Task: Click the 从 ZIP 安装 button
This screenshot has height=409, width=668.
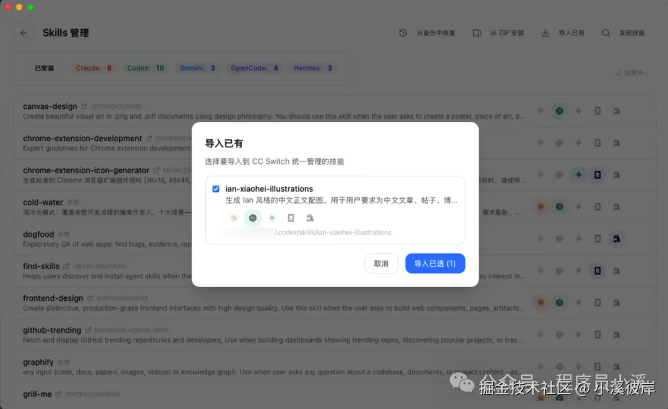Action: [498, 33]
